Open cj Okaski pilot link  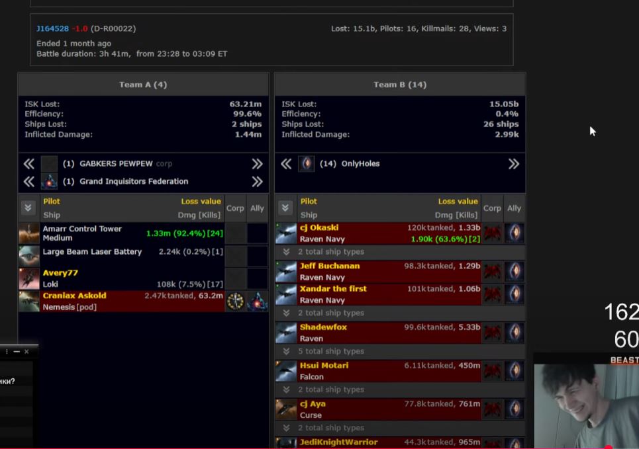[x=319, y=227]
